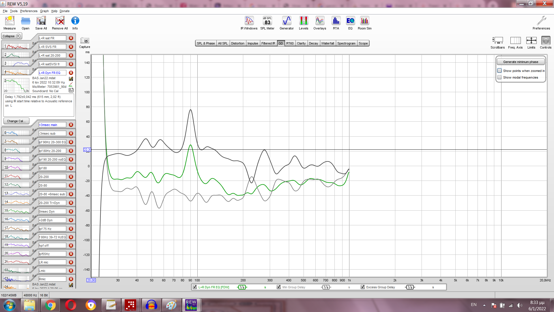554x312 pixels.
Task: Open the Graph menu
Action: 44,11
